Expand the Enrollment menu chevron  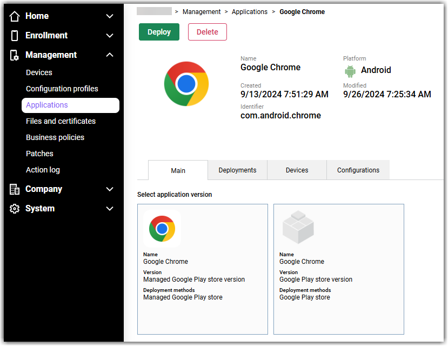coord(110,36)
